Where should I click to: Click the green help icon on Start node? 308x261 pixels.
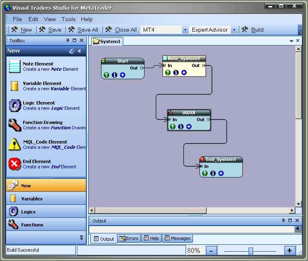point(106,75)
